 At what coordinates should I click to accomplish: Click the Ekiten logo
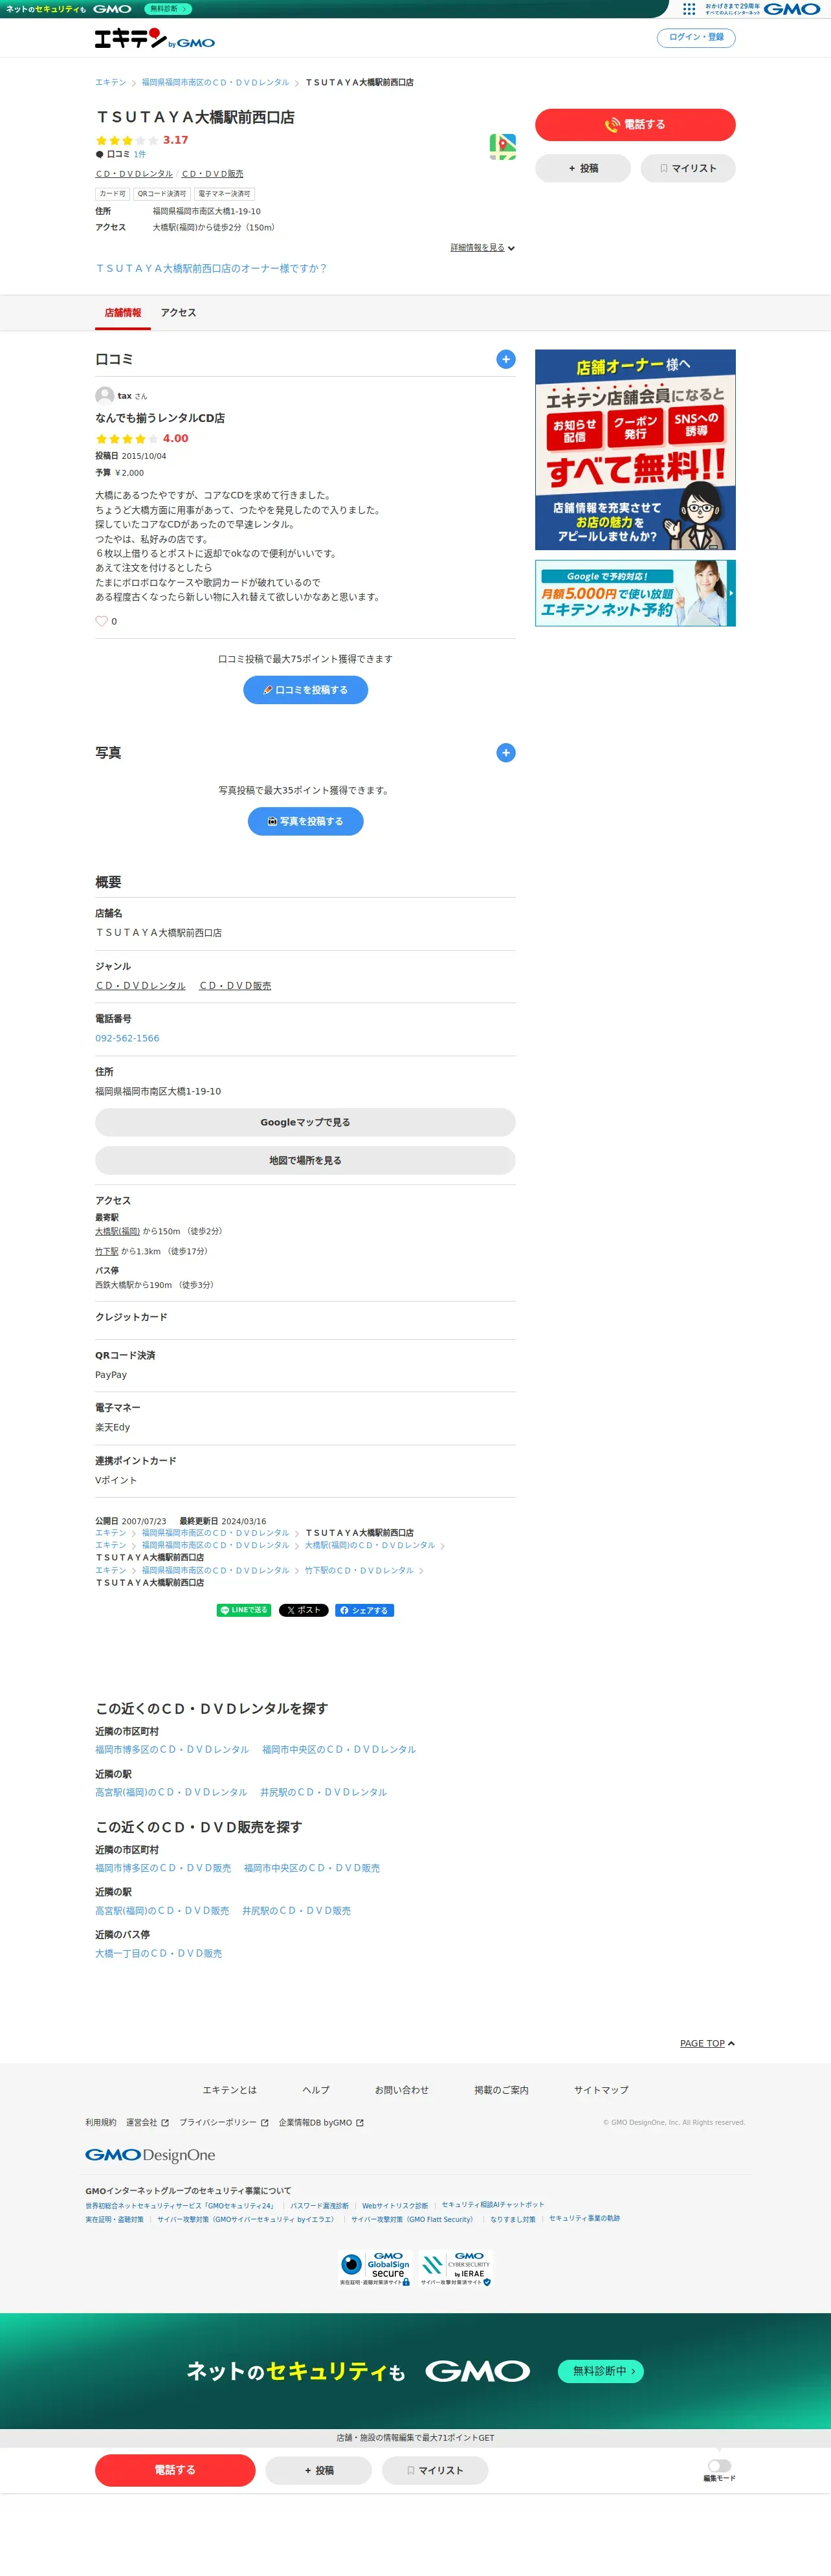(155, 39)
